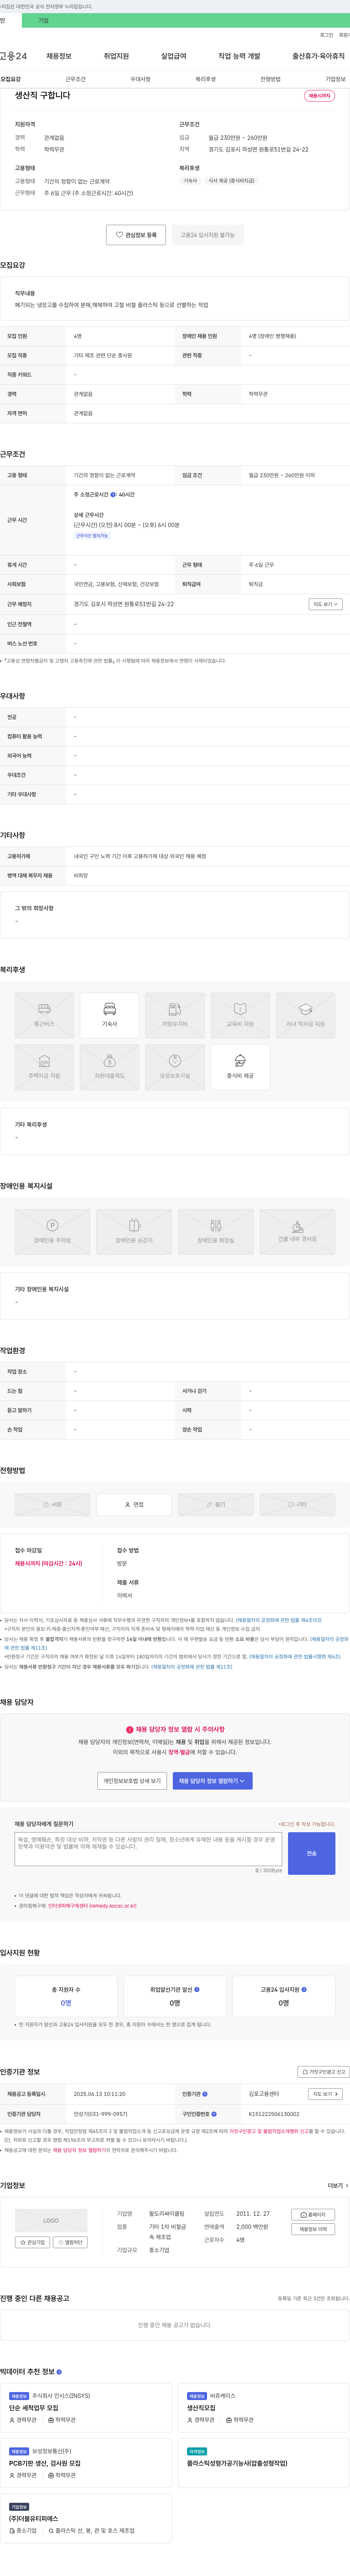Click the 건물 내부 경사로 facility icon
The height and width of the screenshot is (2576, 350).
point(297,1231)
